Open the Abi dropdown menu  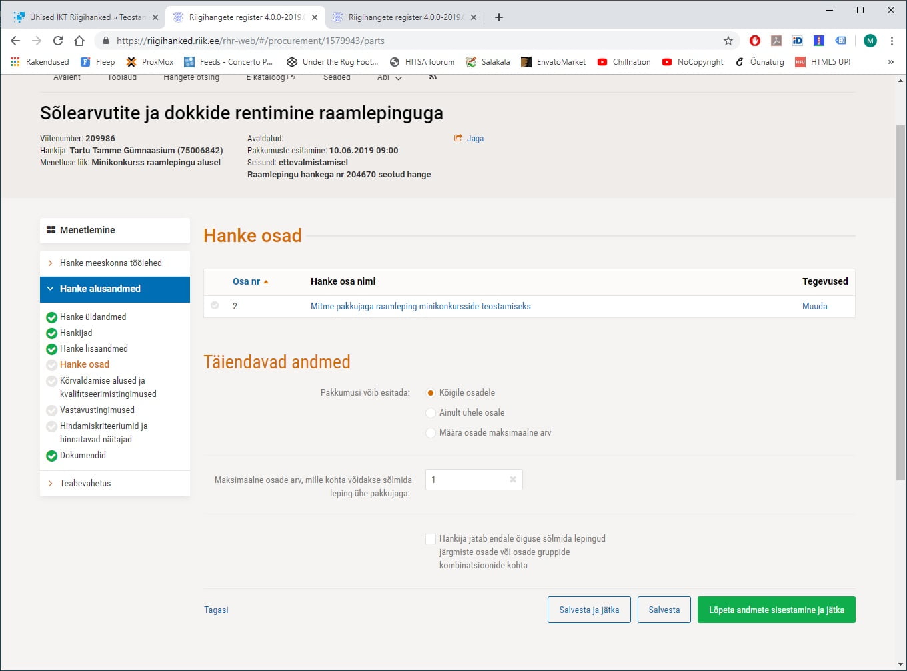point(389,77)
